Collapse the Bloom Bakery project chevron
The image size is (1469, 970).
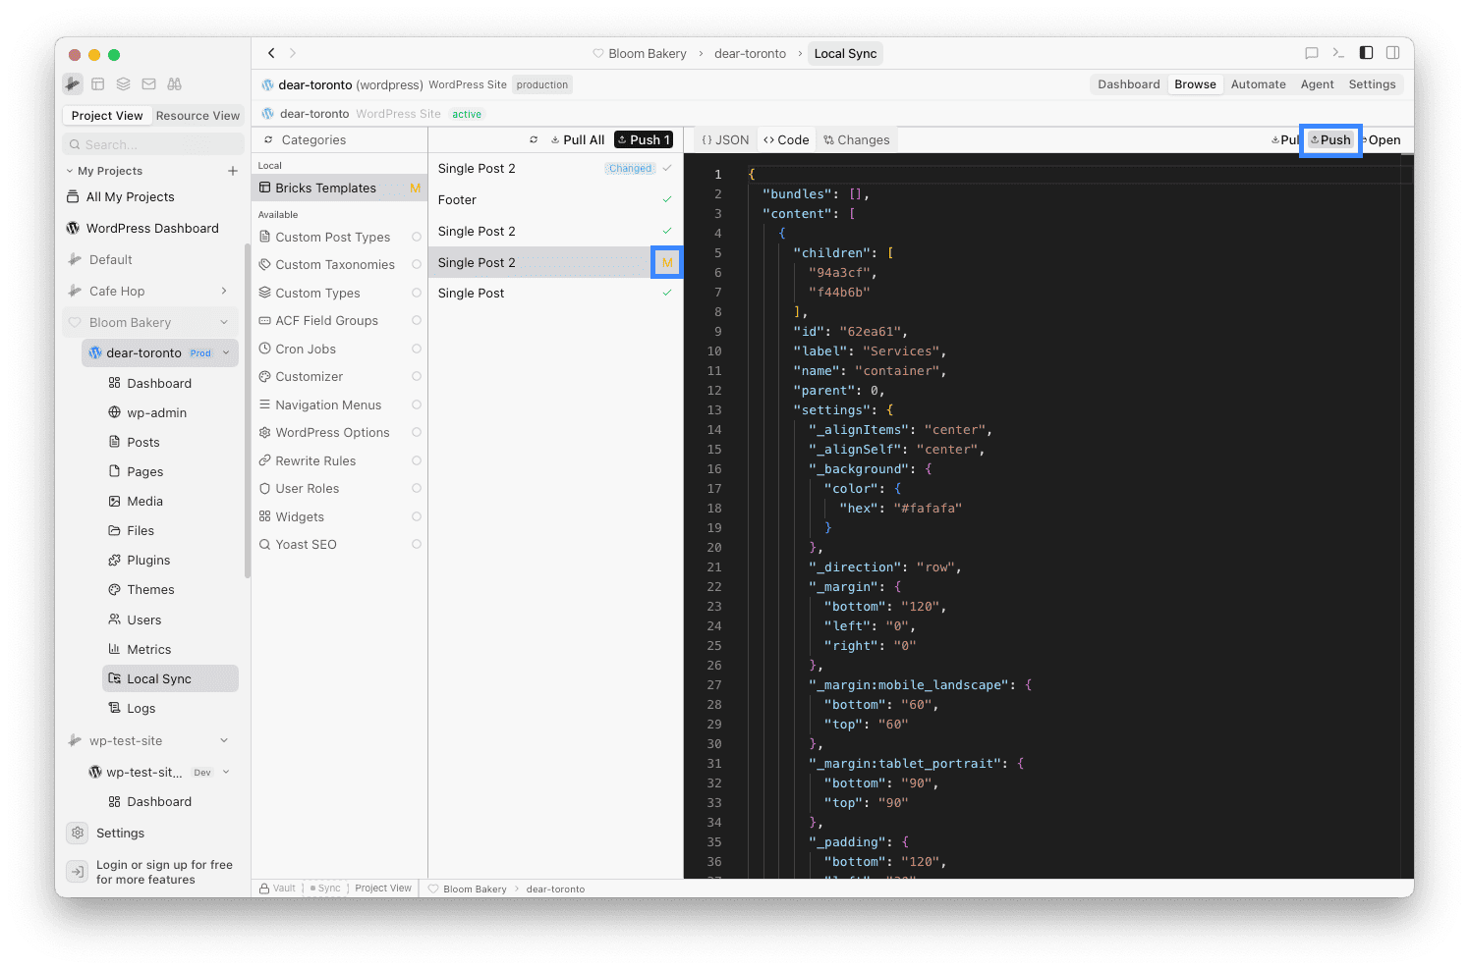point(224,322)
